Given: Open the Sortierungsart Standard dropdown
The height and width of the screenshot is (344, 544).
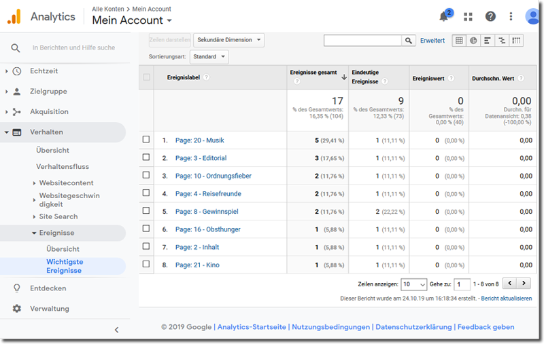Looking at the screenshot, I should 209,57.
